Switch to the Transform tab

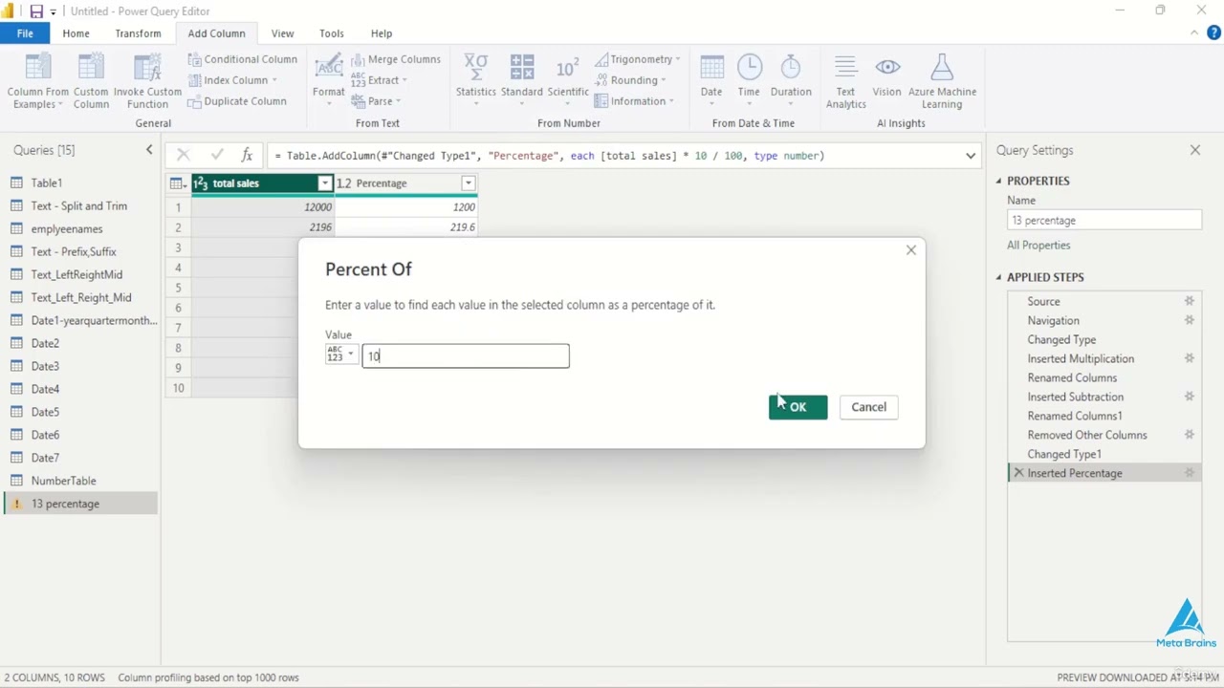pyautogui.click(x=138, y=33)
